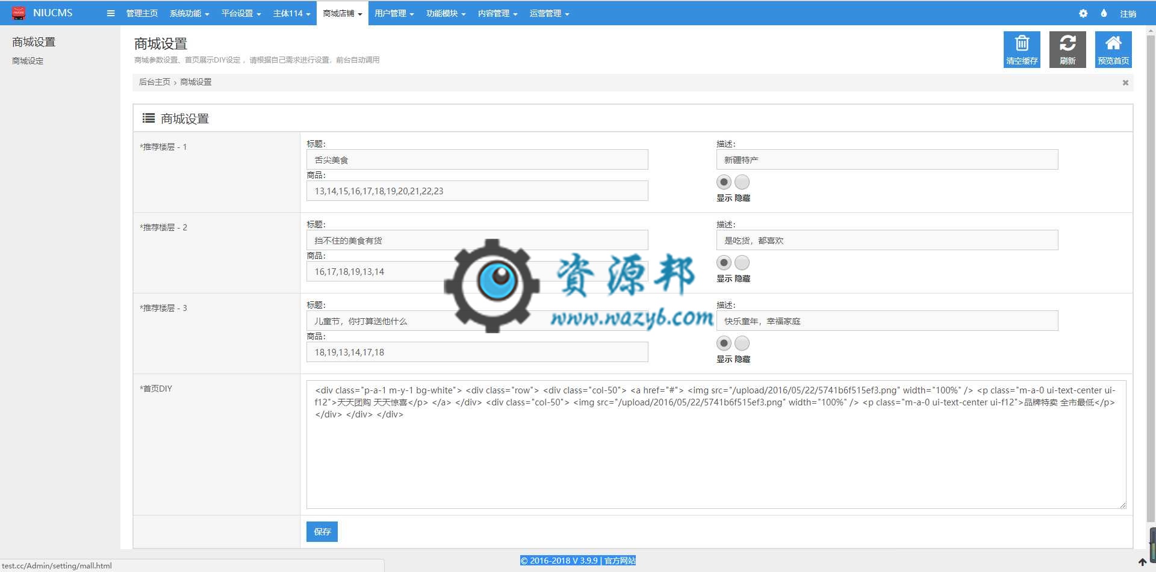Open the 预览首页 home icon

point(1113,44)
